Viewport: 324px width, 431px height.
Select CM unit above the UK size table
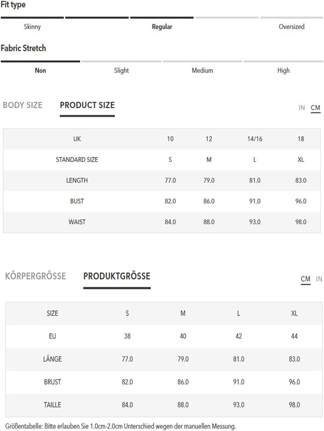click(x=315, y=108)
